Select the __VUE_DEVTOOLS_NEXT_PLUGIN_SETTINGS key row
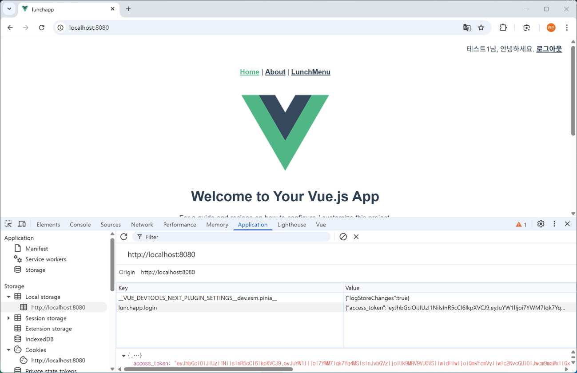 230,298
